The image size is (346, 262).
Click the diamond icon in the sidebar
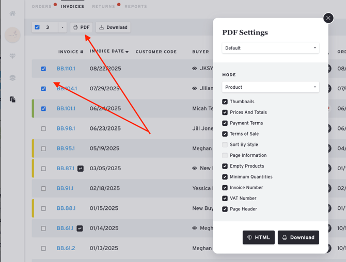[x=12, y=56]
